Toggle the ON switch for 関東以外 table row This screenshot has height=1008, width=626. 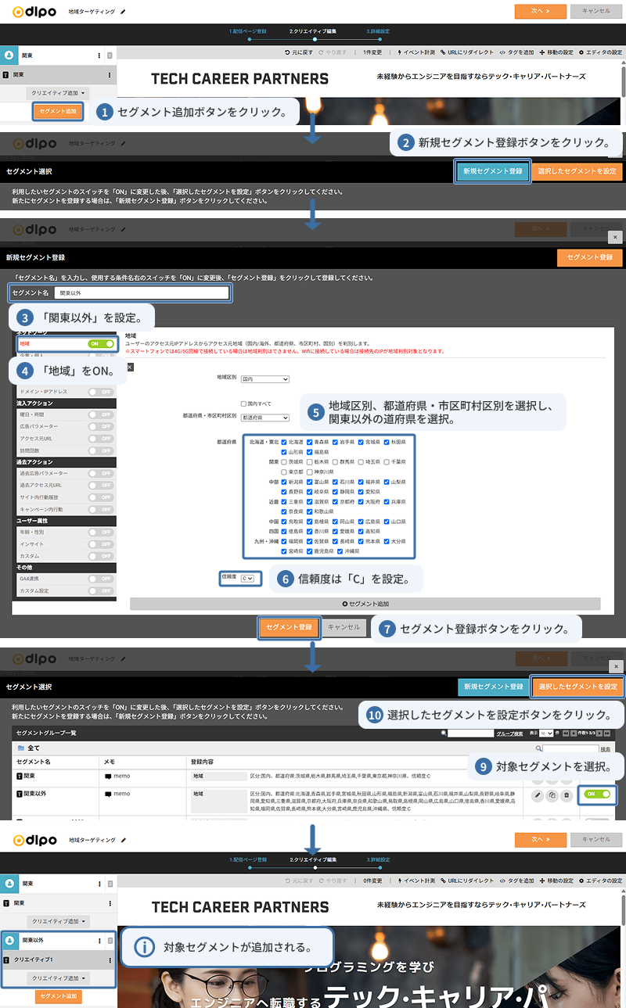[x=597, y=794]
